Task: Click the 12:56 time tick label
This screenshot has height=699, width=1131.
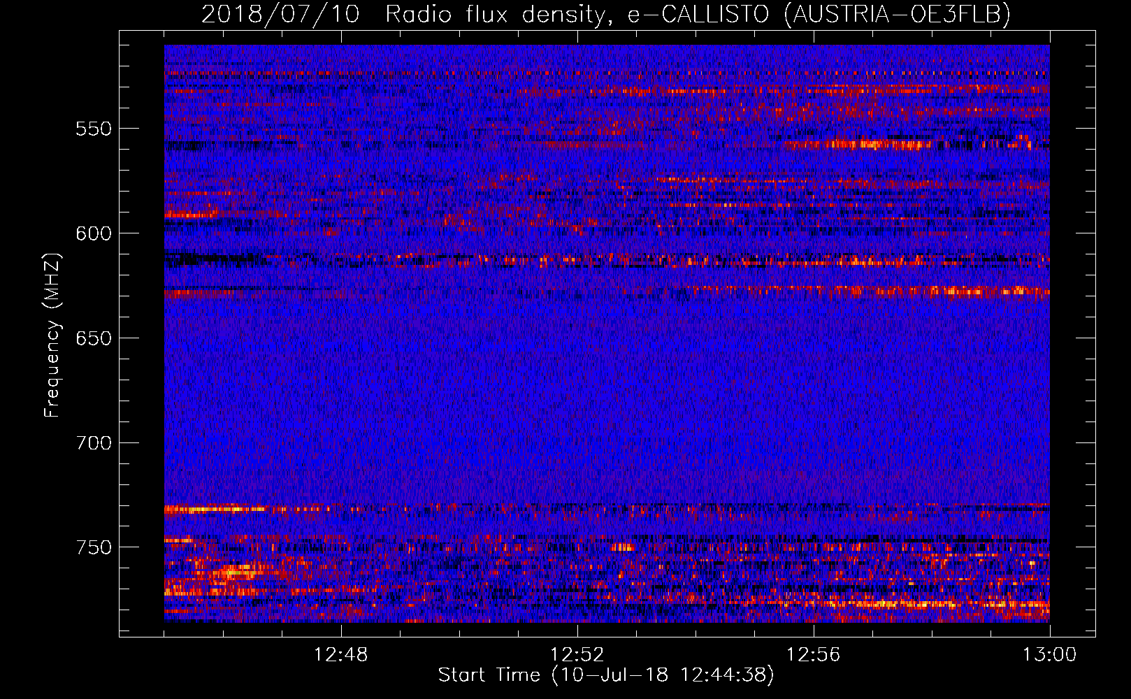Action: pyautogui.click(x=814, y=655)
